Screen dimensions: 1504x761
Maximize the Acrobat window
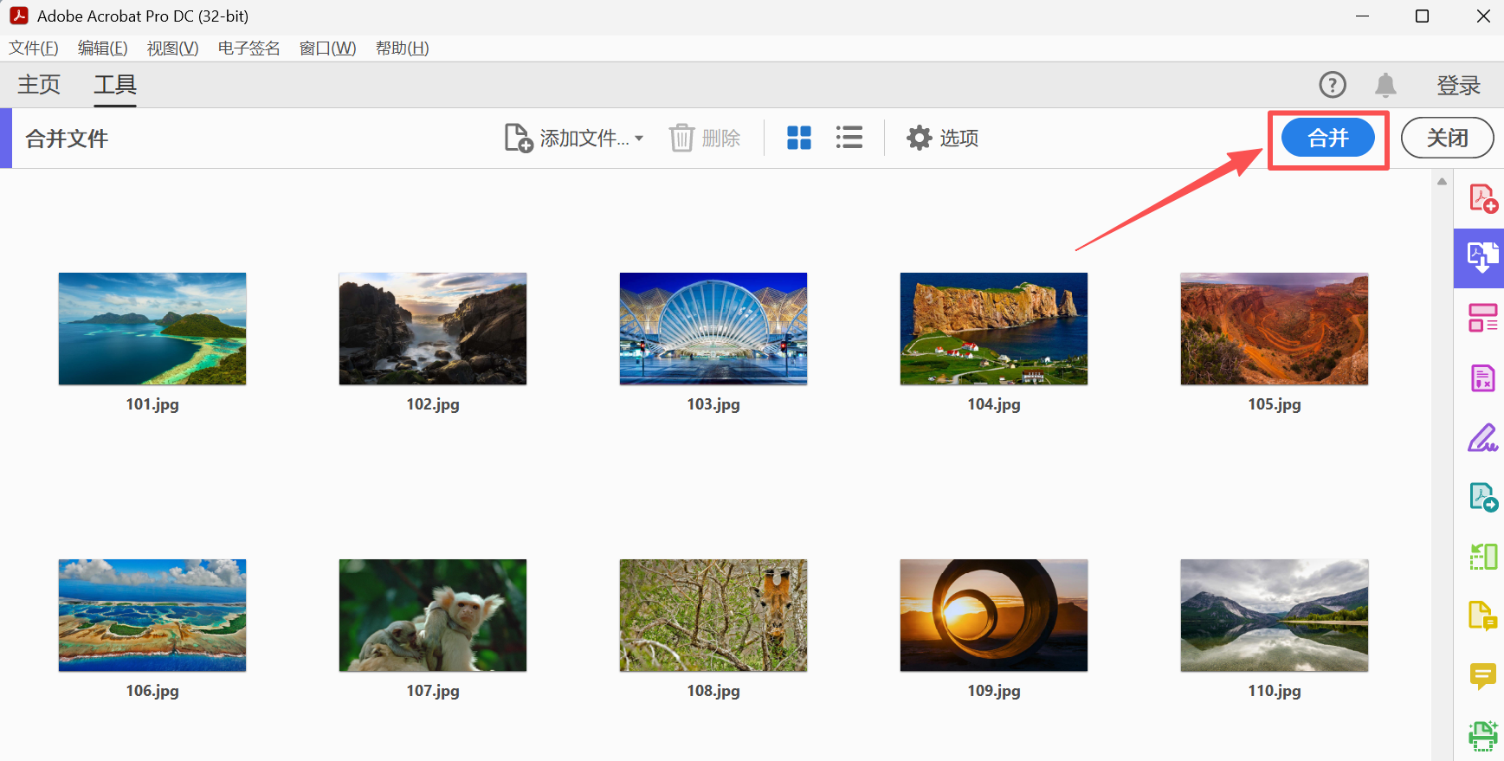[x=1422, y=16]
